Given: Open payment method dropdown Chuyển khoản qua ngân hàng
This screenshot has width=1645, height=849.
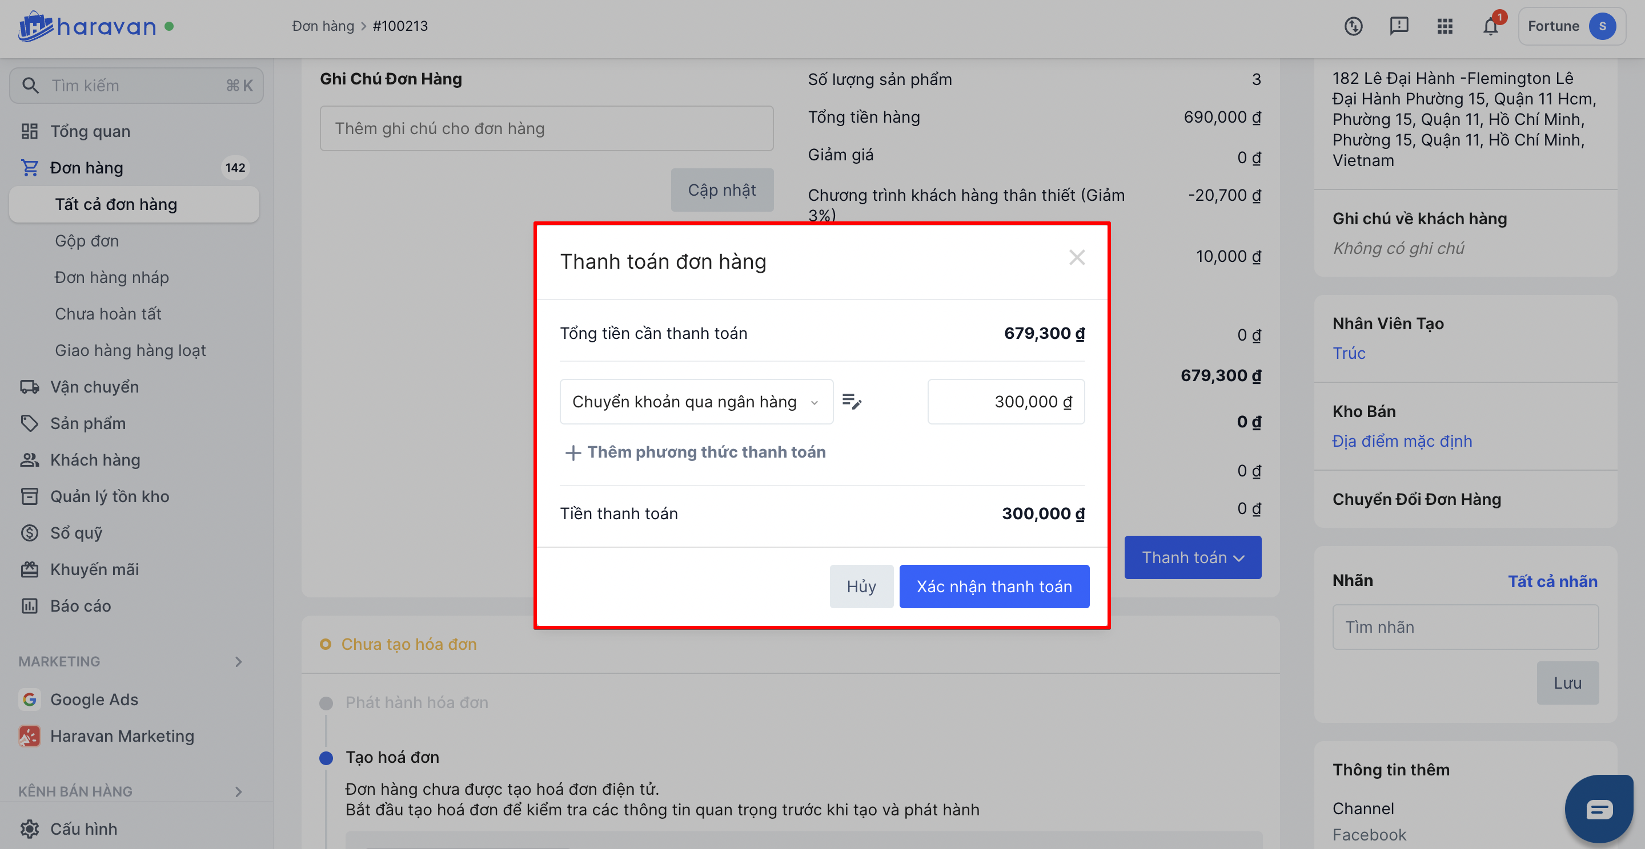Looking at the screenshot, I should [696, 401].
